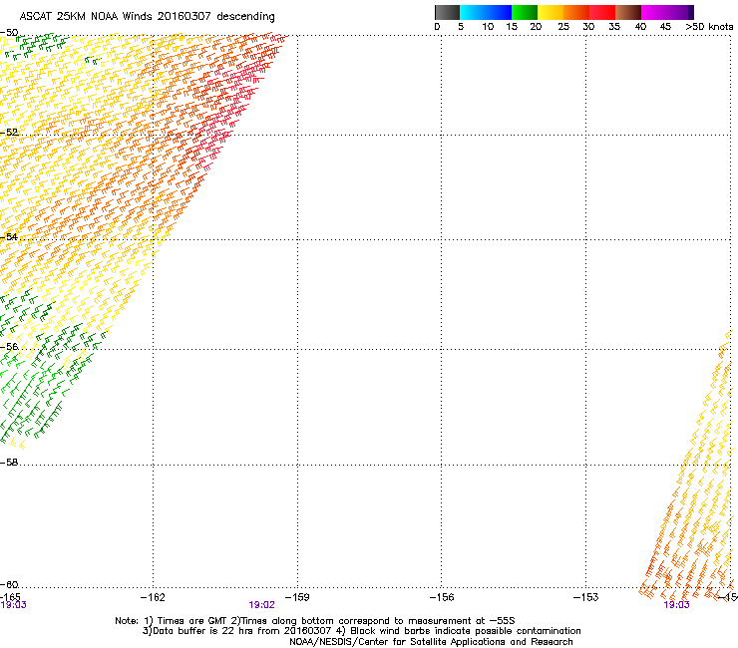Click the -156 longitude axis label
738x648 pixels.
pos(442,597)
